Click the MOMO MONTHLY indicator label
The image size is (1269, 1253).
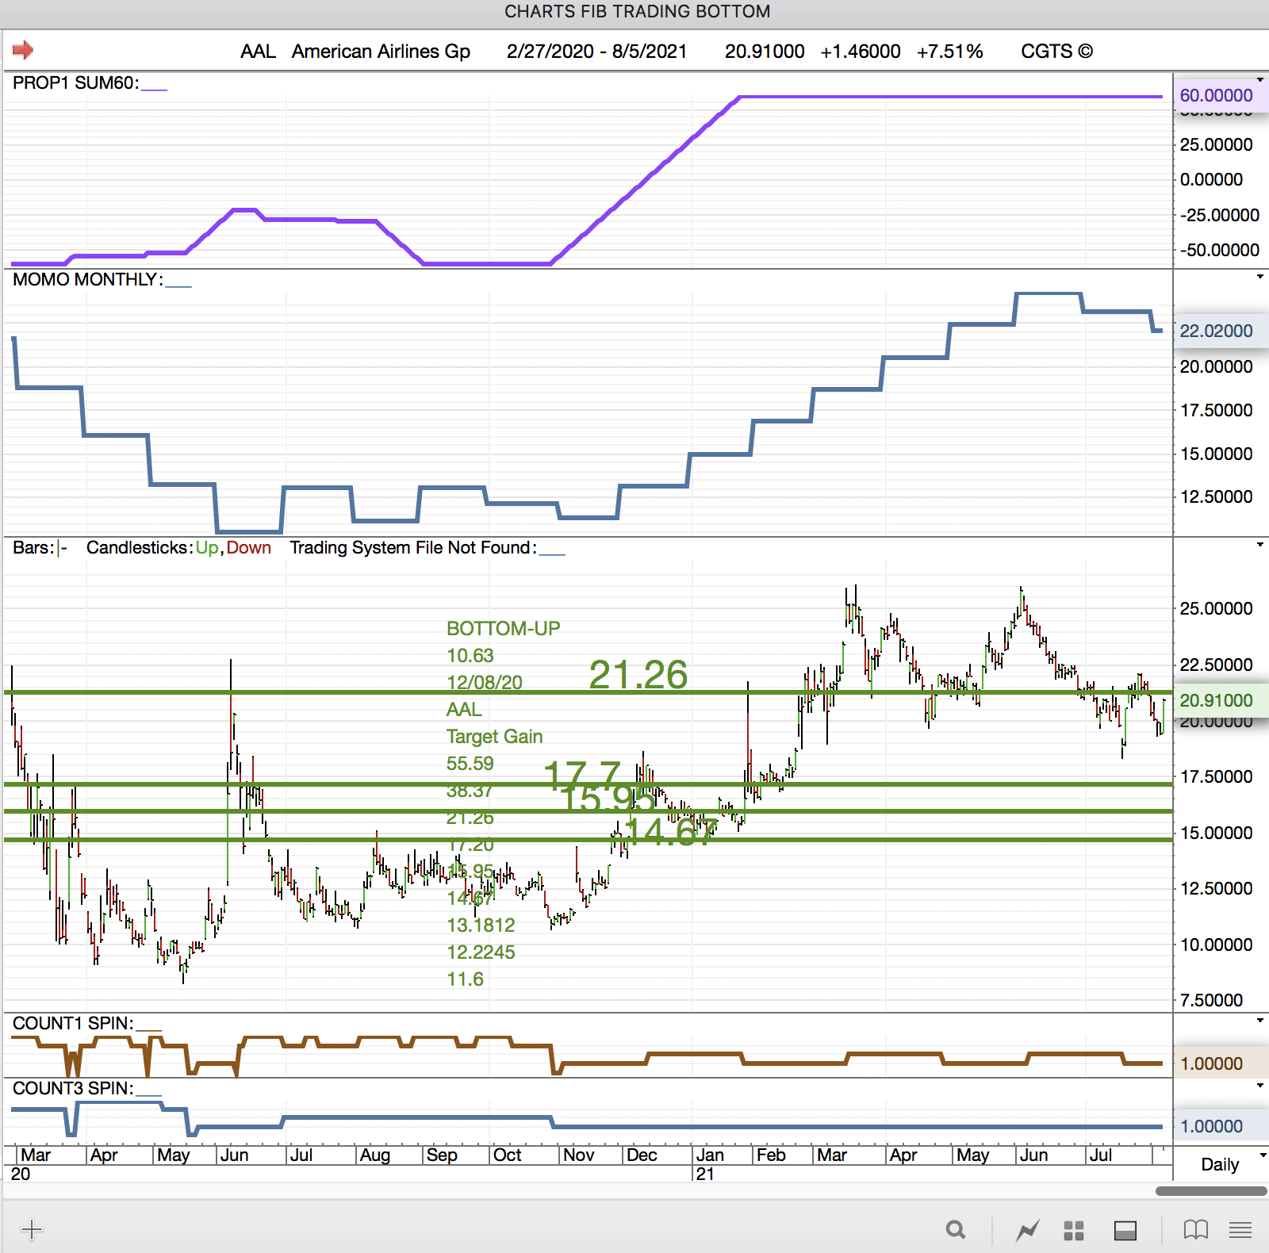pos(87,280)
